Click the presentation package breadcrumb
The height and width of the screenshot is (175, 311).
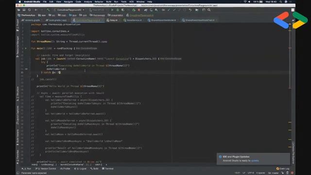[x=116, y=15]
